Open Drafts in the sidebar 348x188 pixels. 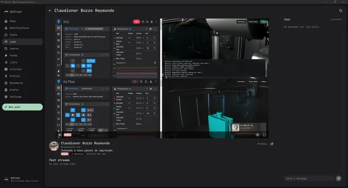point(22,90)
